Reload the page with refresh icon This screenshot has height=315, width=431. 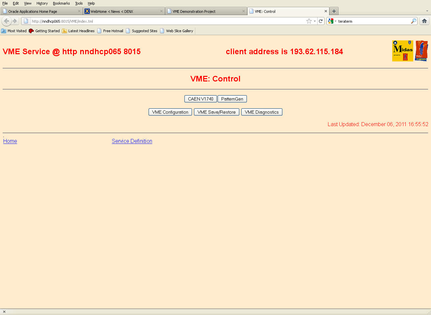coord(321,21)
